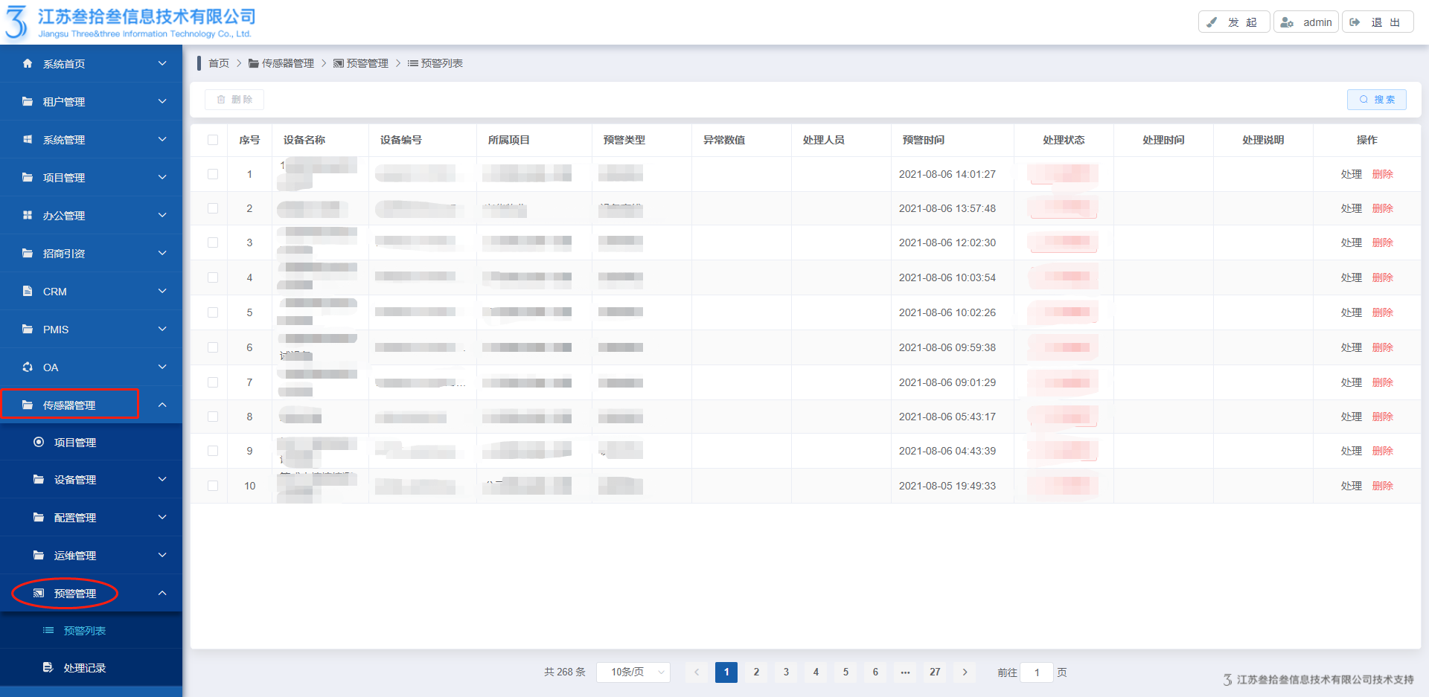Check the checkbox for row 1
This screenshot has height=697, width=1429.
click(x=213, y=174)
